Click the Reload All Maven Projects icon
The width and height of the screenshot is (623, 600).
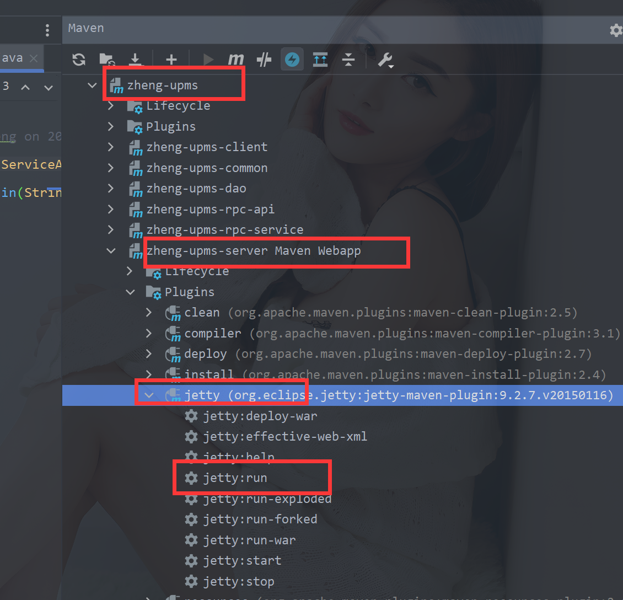point(79,60)
